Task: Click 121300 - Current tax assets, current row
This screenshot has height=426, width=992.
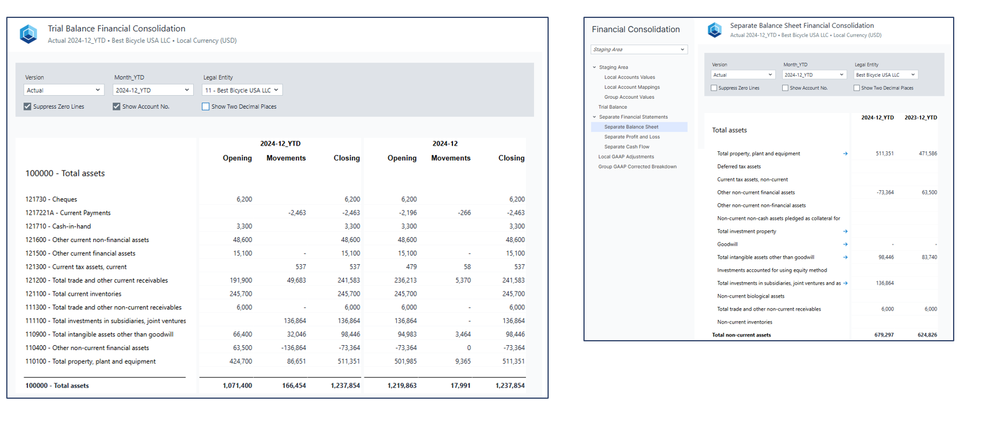Action: (76, 267)
